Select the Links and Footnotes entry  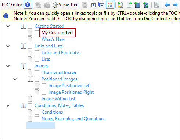point(61,53)
